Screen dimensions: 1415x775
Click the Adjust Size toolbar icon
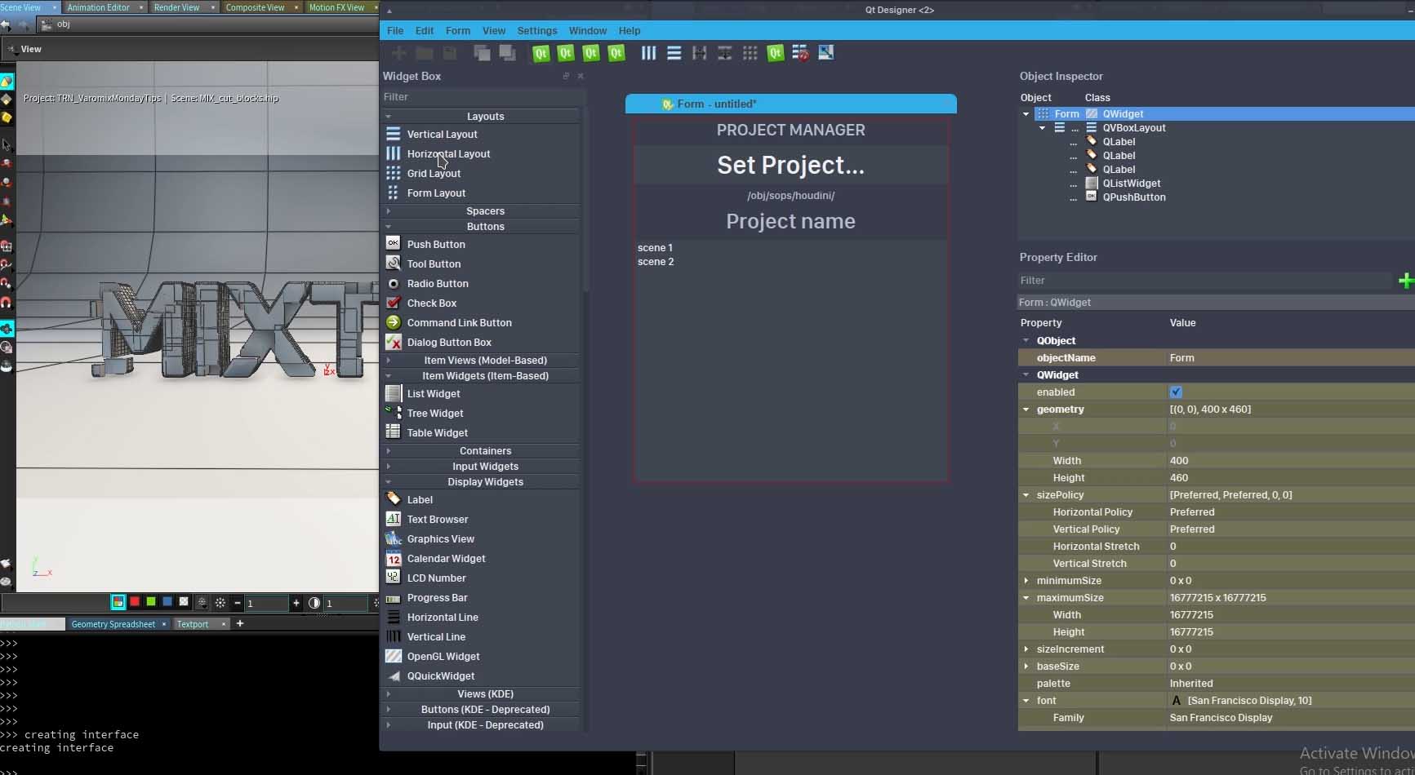[x=825, y=53]
